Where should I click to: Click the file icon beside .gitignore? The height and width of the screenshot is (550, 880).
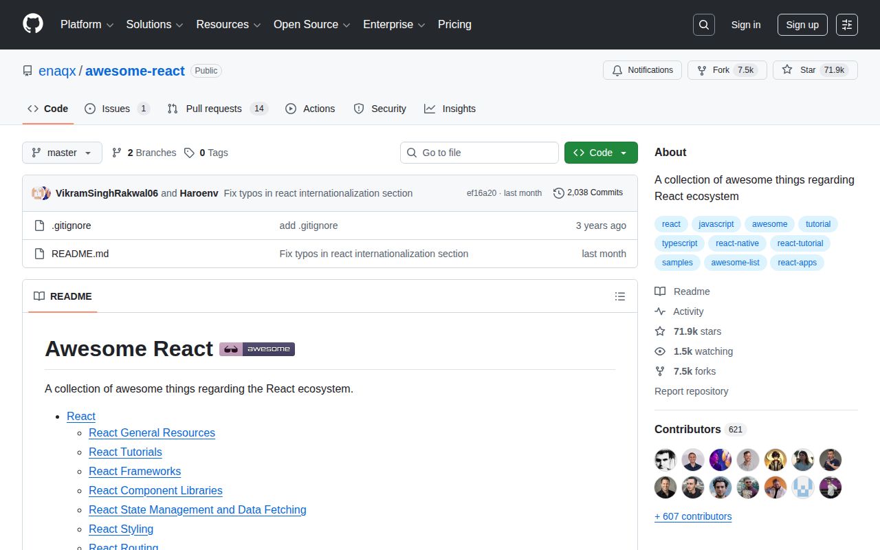(x=39, y=225)
